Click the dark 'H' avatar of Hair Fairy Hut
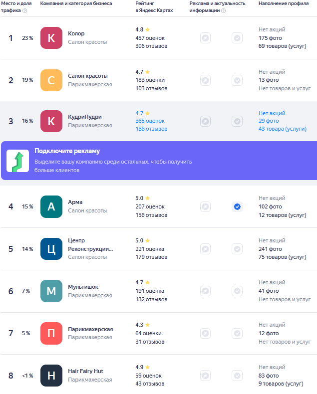 click(51, 376)
